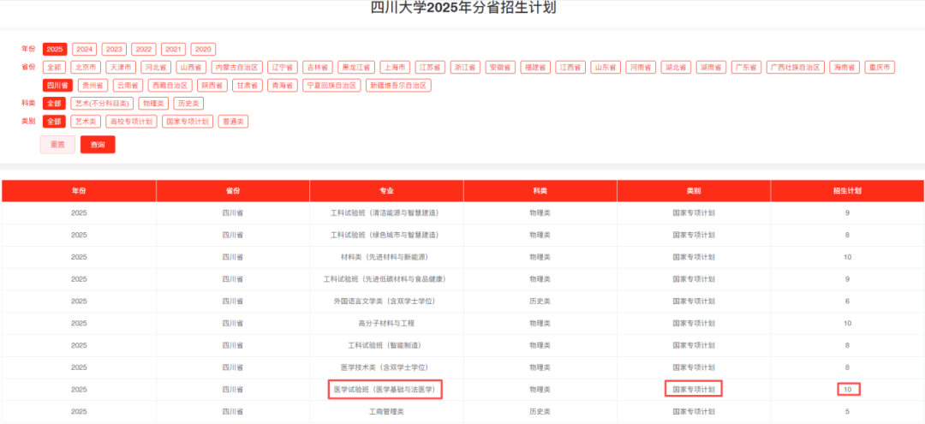Select 宁夏回族自治区 province option

331,86
